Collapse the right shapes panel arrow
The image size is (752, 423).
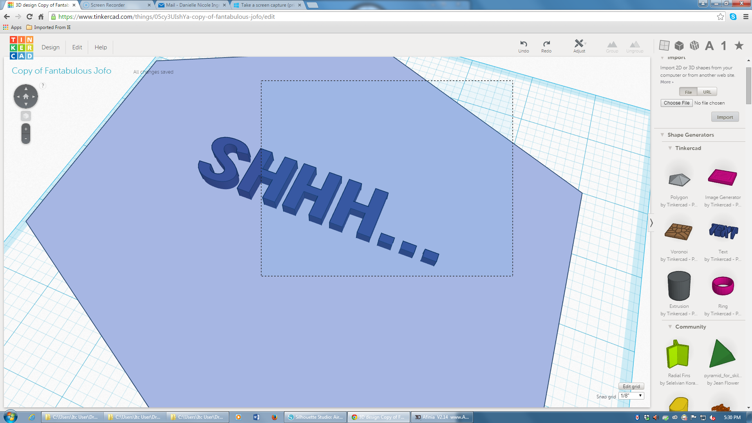[x=651, y=223]
